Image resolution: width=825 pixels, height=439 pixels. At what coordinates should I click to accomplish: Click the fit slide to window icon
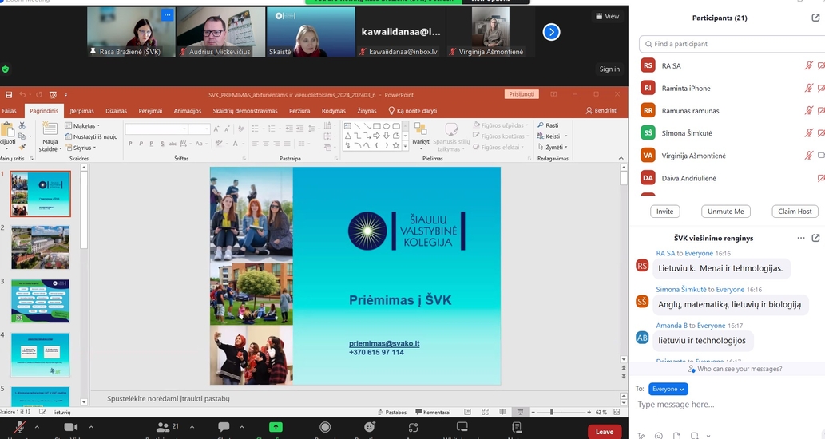point(617,412)
